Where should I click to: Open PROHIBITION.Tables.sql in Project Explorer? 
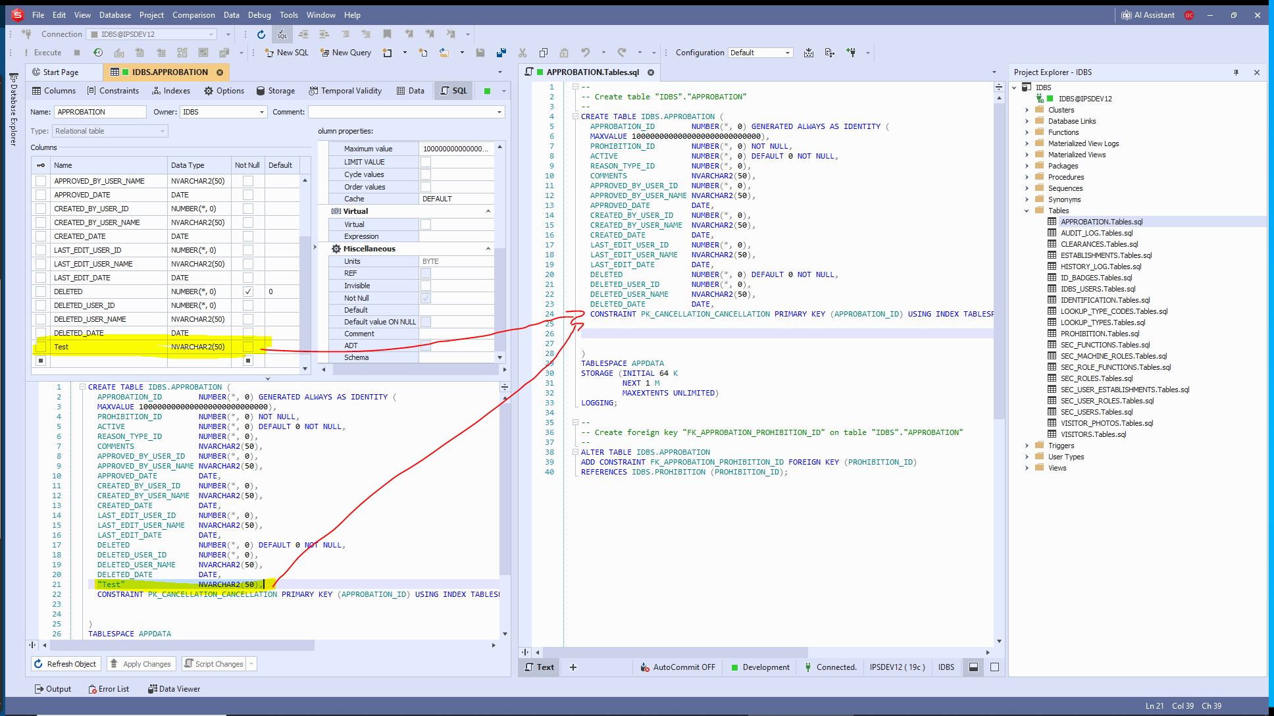[1100, 334]
